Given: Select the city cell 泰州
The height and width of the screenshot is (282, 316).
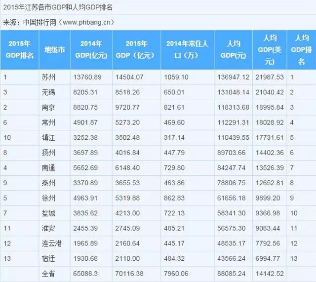Looking at the screenshot, I should 48,183.
